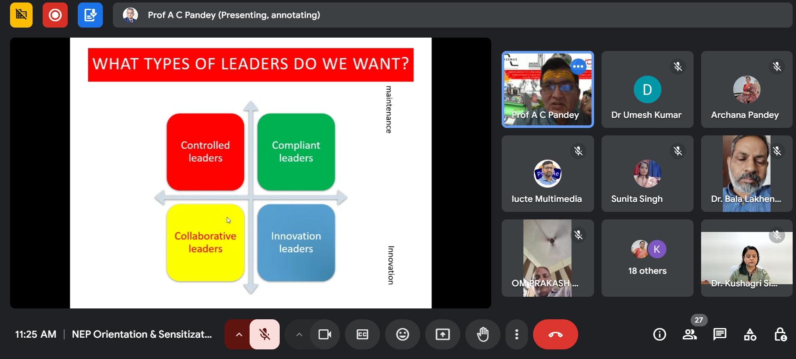Open the three-dot more options menu
Screen dimensions: 796x359
(x=517, y=334)
